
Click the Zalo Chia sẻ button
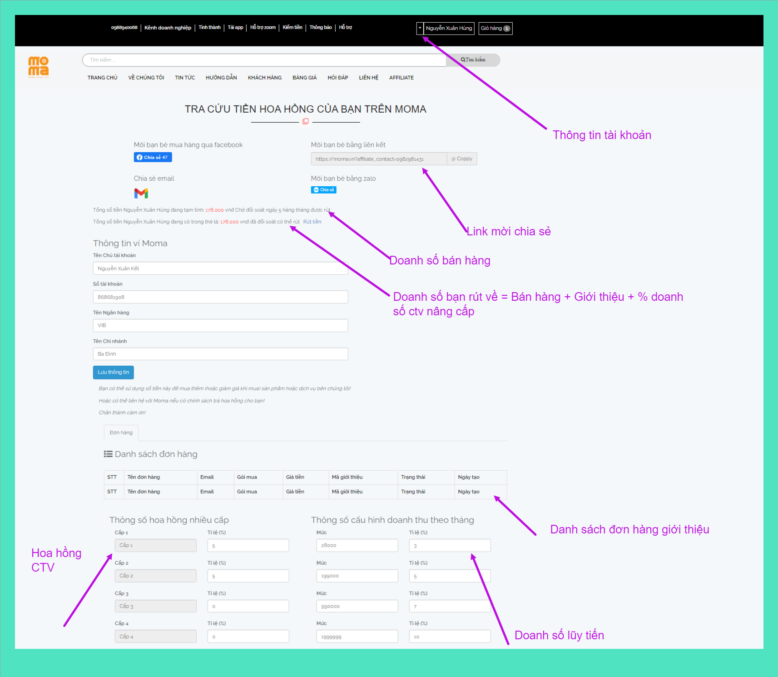(x=323, y=190)
